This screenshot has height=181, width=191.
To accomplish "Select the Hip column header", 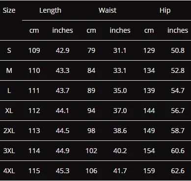I will tap(165, 10).
